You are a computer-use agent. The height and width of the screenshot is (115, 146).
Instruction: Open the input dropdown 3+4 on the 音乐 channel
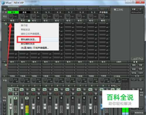point(25,9)
